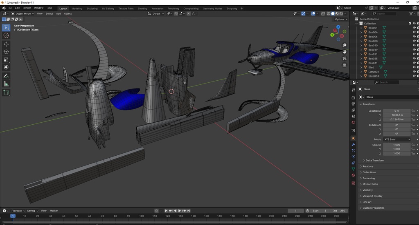Select the Move tool
The image size is (419, 225).
[x=6, y=44]
